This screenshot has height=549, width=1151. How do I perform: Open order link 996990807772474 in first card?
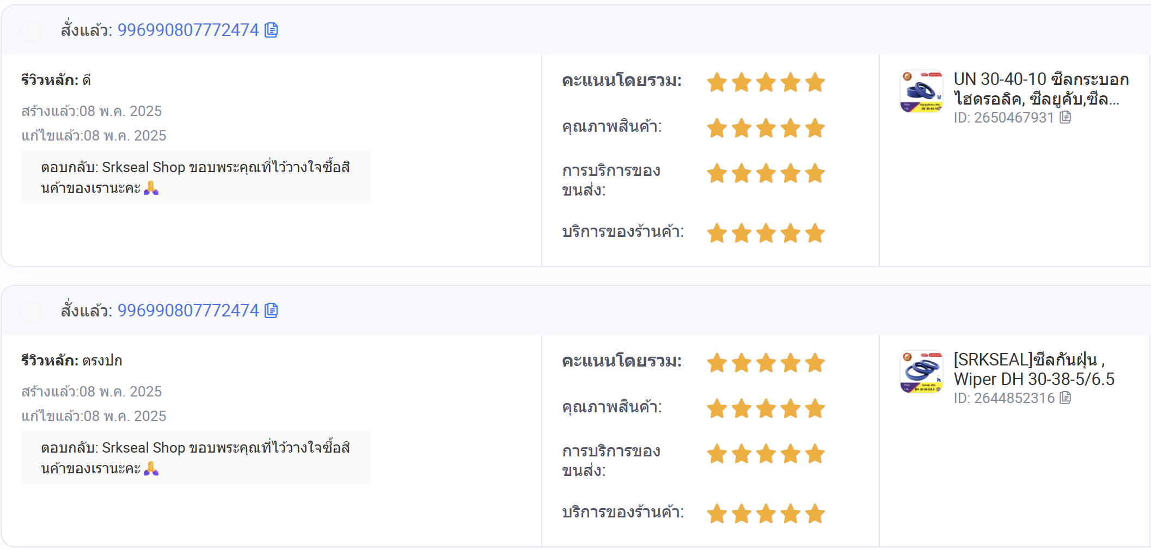click(188, 30)
